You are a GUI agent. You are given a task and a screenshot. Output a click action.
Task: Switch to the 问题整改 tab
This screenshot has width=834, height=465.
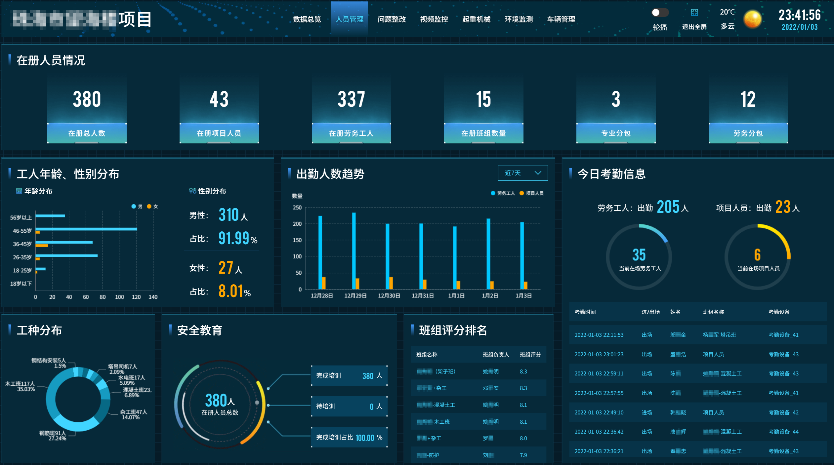pyautogui.click(x=392, y=19)
